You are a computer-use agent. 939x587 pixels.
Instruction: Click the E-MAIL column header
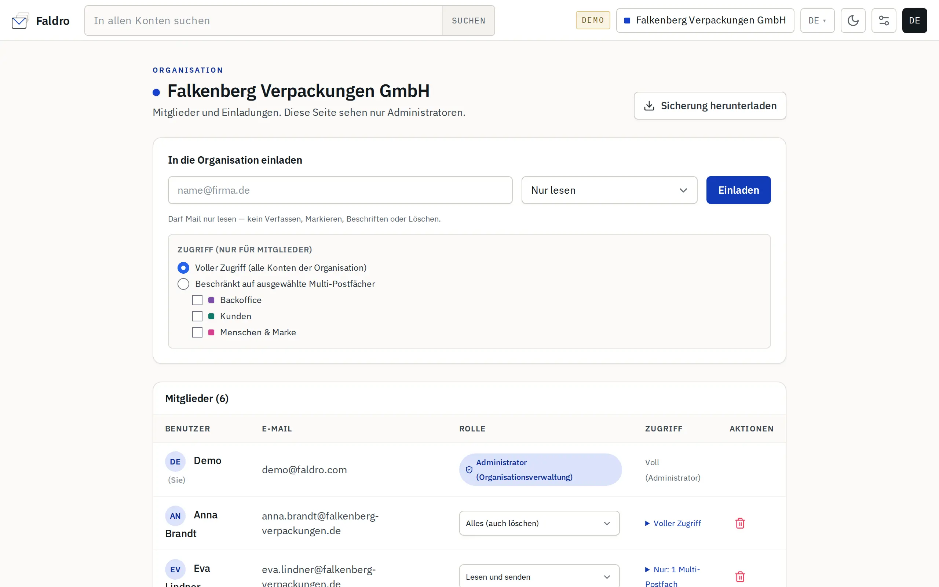tap(277, 429)
